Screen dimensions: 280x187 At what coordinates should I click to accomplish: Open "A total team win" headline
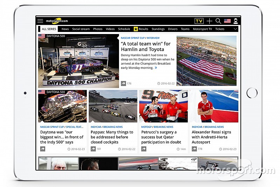[146, 47]
